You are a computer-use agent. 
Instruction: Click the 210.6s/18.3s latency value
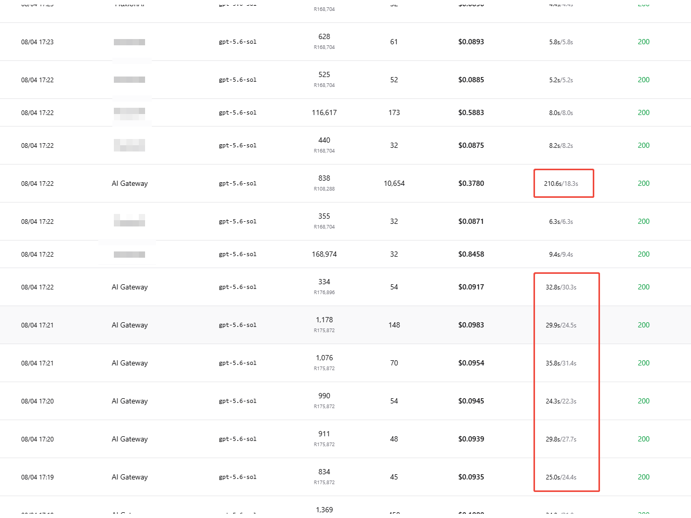[561, 184]
